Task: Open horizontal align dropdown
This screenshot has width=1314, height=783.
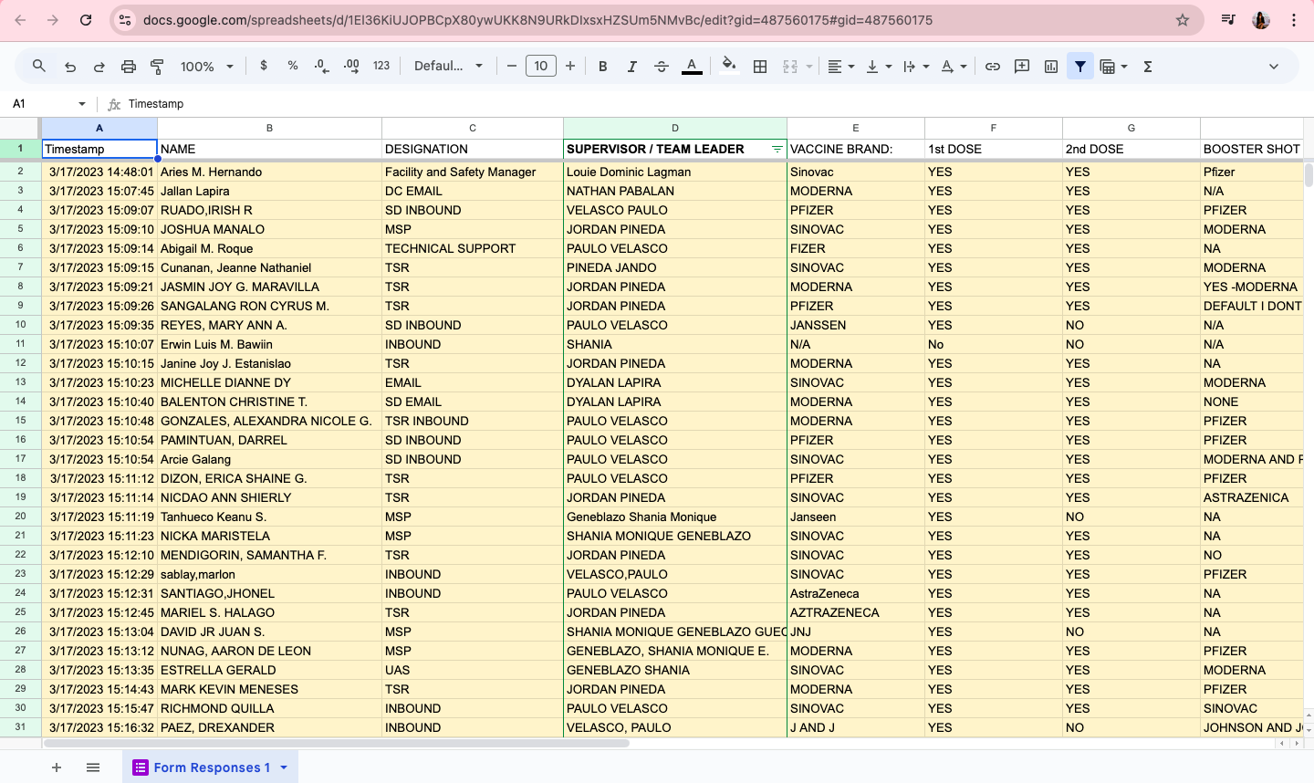Action: pyautogui.click(x=840, y=66)
